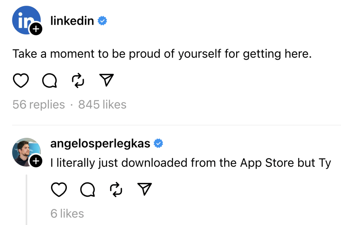Open the angelosperlegkas username link
This screenshot has height=225, width=341.
coord(100,144)
